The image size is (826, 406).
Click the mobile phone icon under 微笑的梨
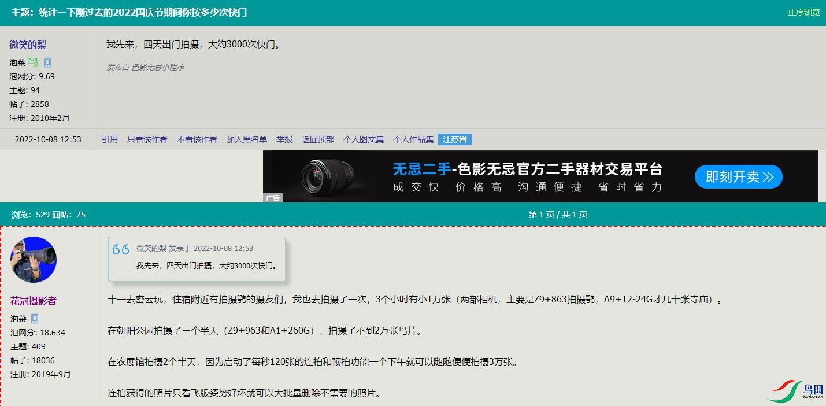pos(47,62)
